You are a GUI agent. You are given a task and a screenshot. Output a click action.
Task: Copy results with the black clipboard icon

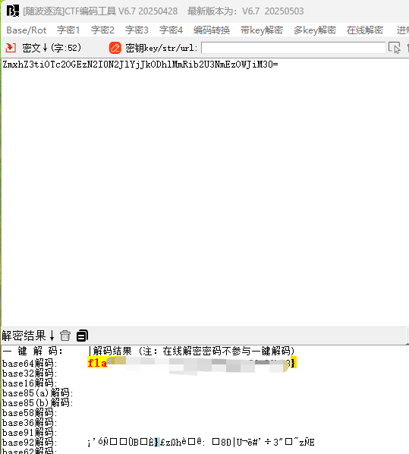click(x=82, y=336)
